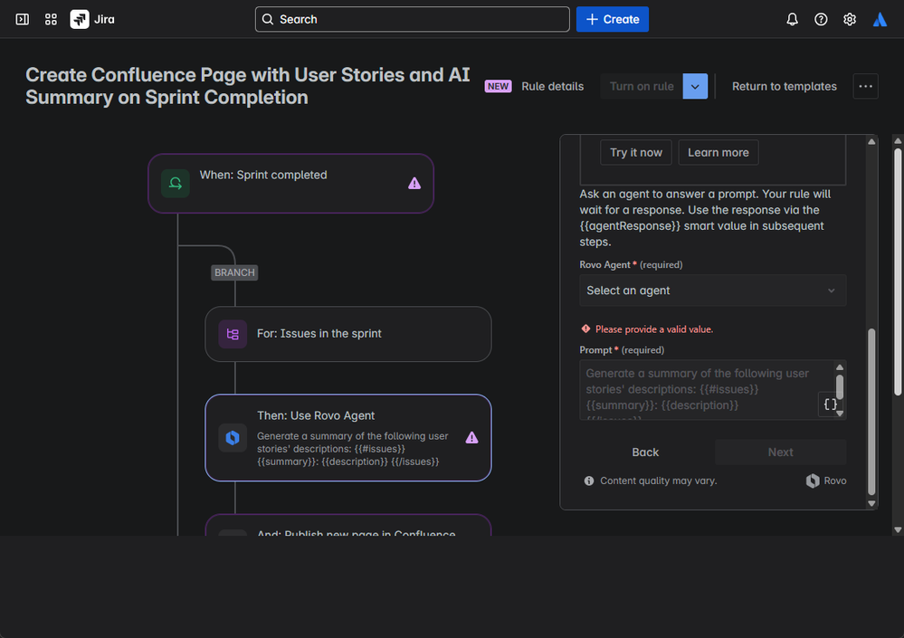Image resolution: width=904 pixels, height=638 pixels.
Task: Click the warning icon on Sprint completed trigger
Action: (x=414, y=184)
